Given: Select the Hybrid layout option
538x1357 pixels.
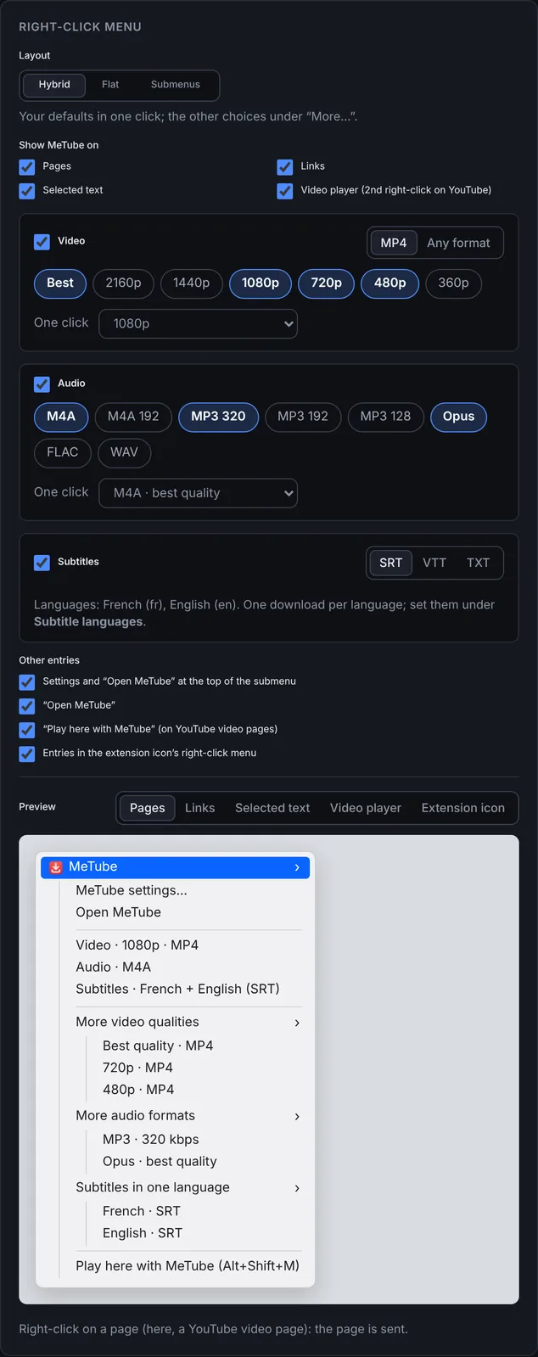Looking at the screenshot, I should 54,85.
